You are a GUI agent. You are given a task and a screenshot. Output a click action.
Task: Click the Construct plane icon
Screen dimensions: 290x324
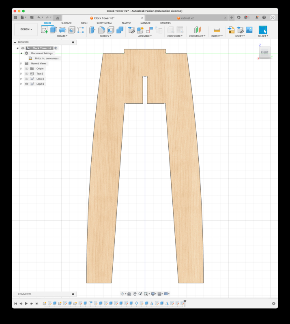(198, 30)
